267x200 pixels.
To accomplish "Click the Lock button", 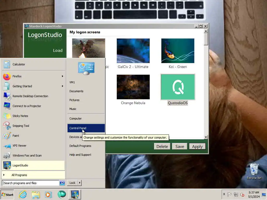I will pyautogui.click(x=72, y=183).
